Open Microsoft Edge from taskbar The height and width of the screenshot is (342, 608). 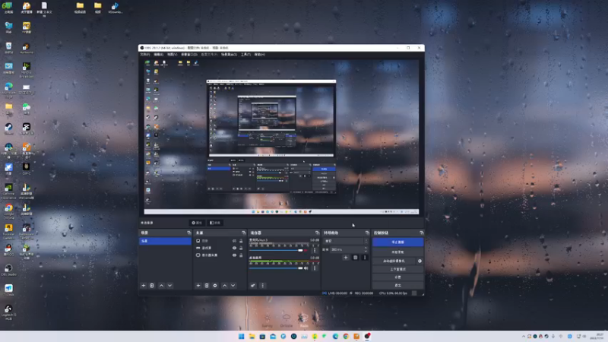pyautogui.click(x=335, y=336)
